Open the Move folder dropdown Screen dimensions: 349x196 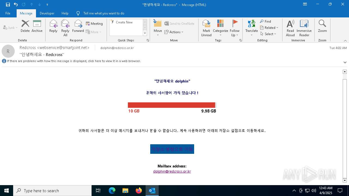coord(158,27)
